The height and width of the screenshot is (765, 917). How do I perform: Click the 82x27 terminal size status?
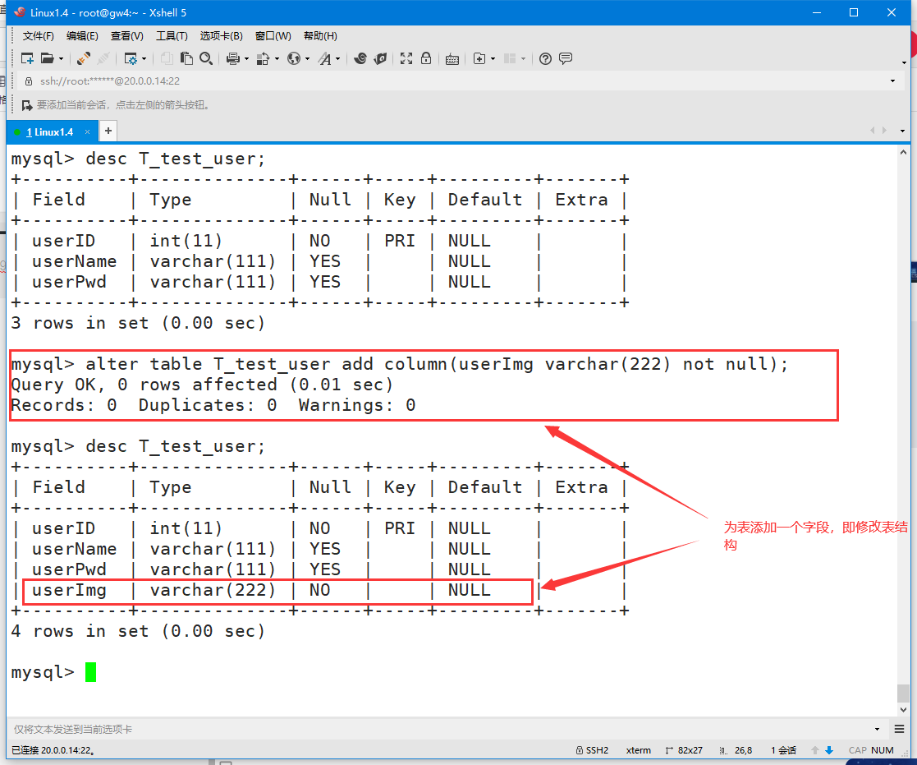pos(684,750)
